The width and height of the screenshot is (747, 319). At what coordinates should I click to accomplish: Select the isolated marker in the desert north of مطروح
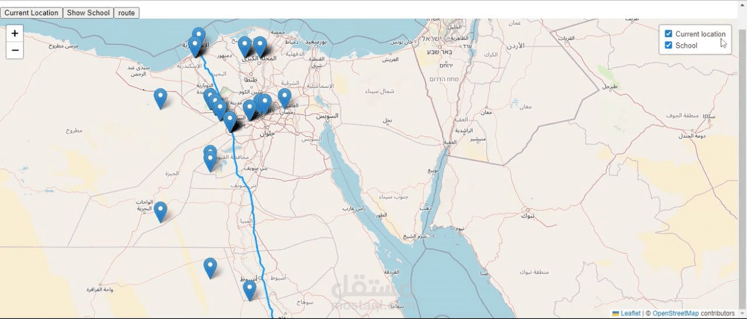click(160, 98)
